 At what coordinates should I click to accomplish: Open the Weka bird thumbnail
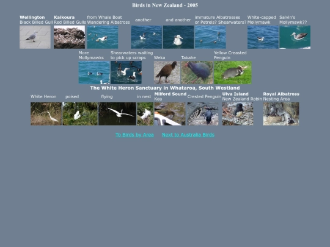pos(167,73)
